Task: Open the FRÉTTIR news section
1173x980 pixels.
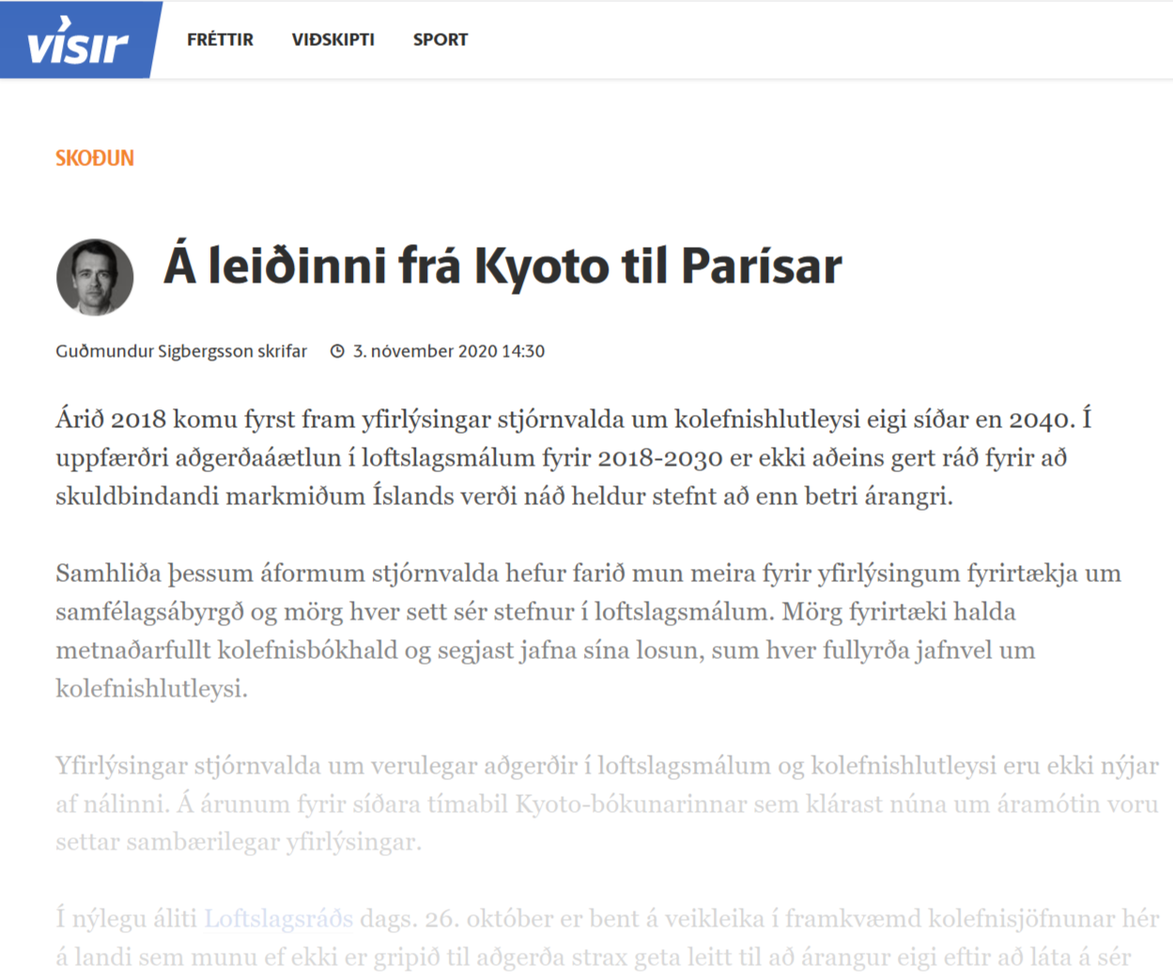Action: [x=219, y=39]
